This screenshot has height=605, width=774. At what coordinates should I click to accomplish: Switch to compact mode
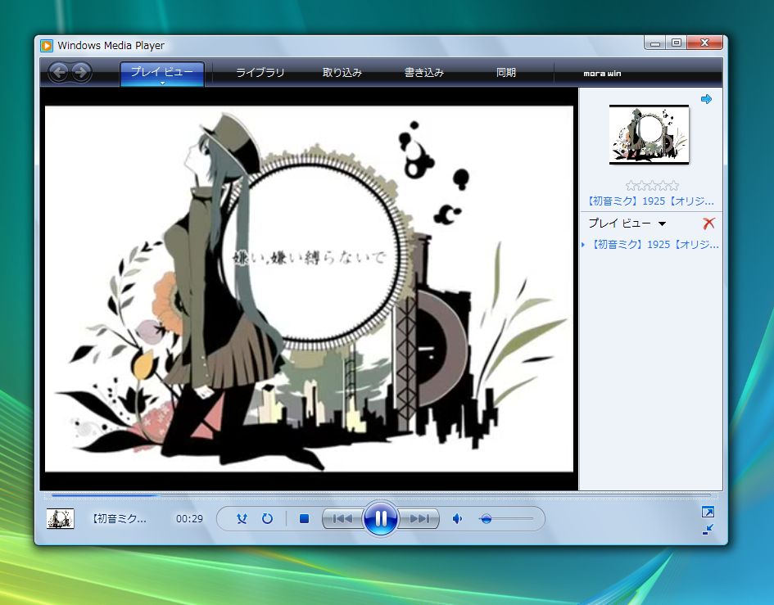[x=708, y=530]
